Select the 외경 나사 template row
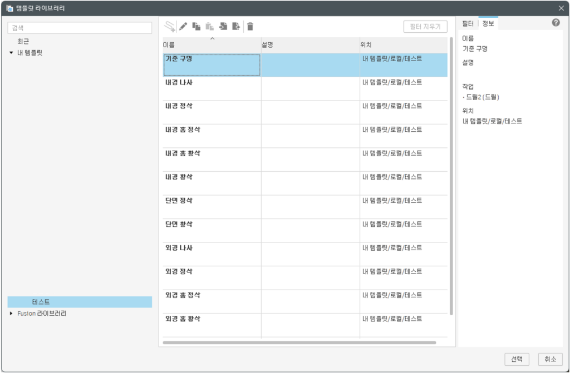This screenshot has width=570, height=373. 305,254
